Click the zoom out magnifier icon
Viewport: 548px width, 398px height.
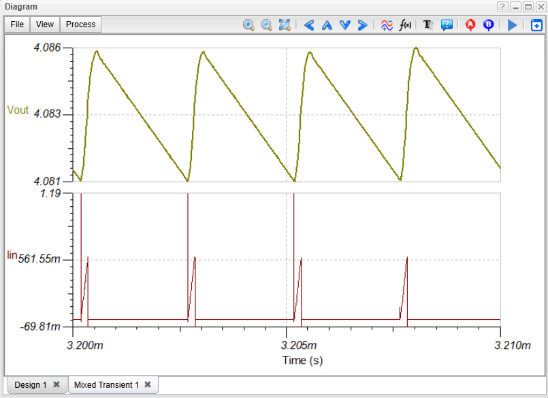point(267,24)
